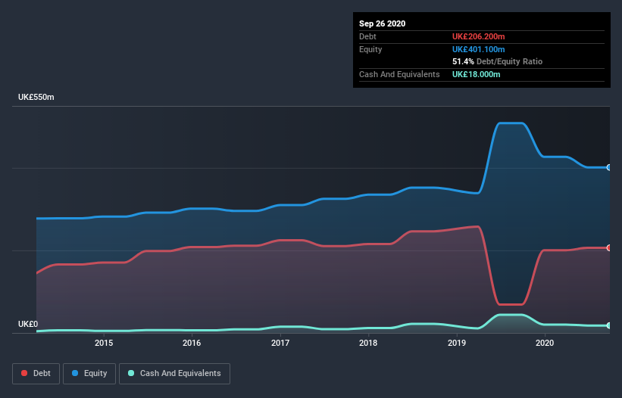Click the UK£550m y-axis label
The width and height of the screenshot is (622, 398).
click(x=36, y=97)
